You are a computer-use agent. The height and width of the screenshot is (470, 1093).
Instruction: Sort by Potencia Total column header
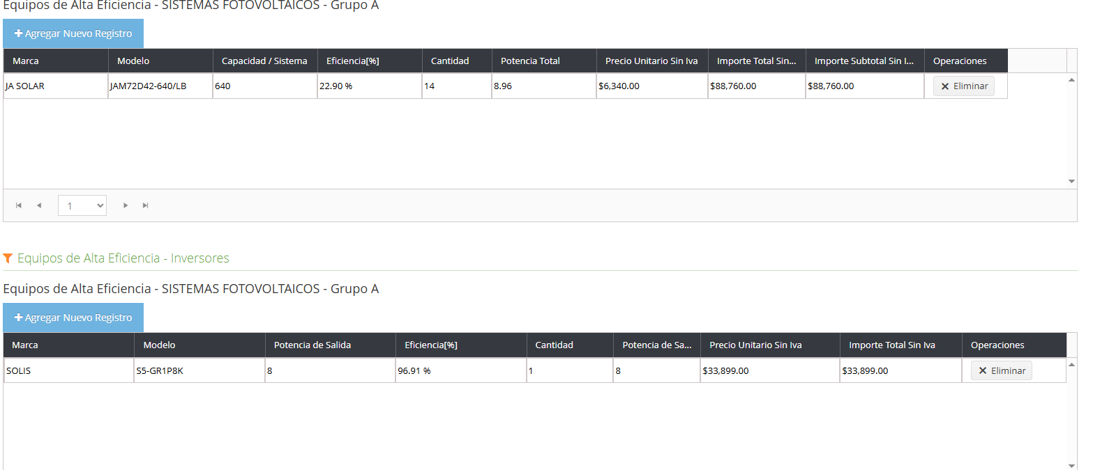pos(530,61)
